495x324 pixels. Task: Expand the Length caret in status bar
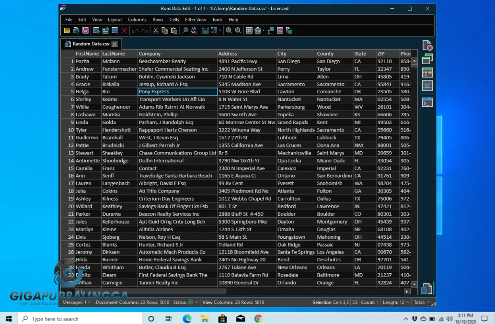tap(407, 302)
